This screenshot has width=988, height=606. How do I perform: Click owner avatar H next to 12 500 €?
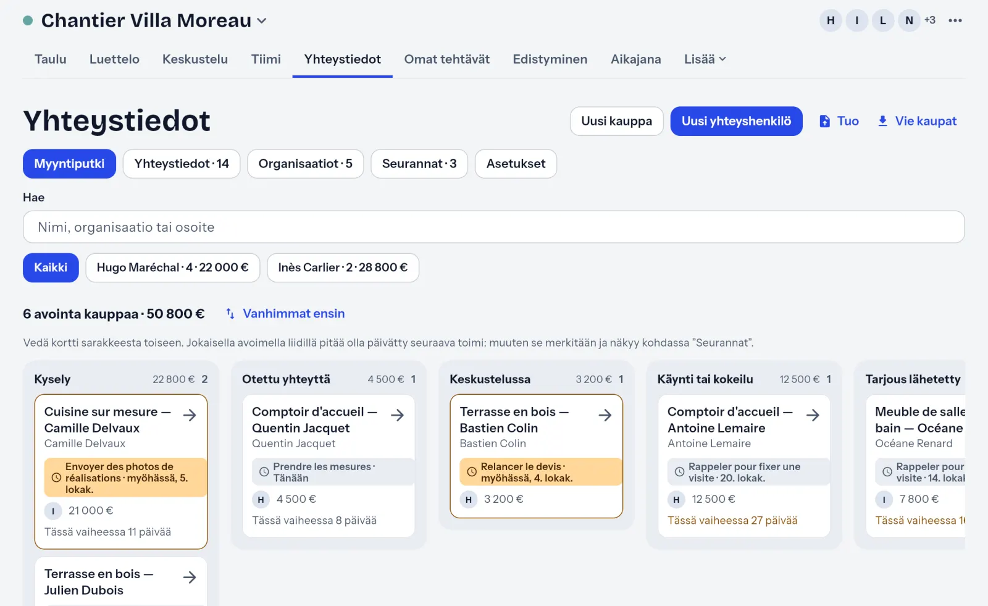[676, 499]
